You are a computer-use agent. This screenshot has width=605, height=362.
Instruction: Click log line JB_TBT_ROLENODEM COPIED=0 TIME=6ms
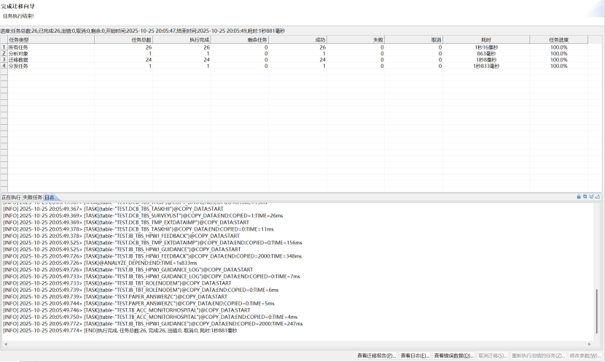click(141, 290)
